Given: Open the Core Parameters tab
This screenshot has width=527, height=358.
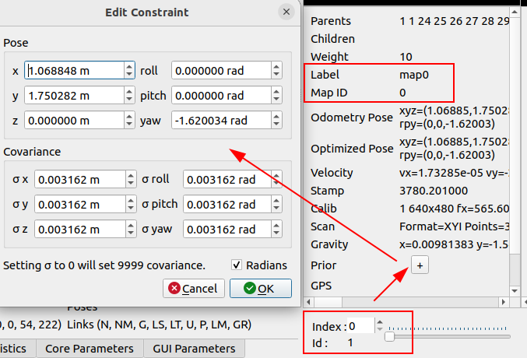Looking at the screenshot, I should coord(90,349).
